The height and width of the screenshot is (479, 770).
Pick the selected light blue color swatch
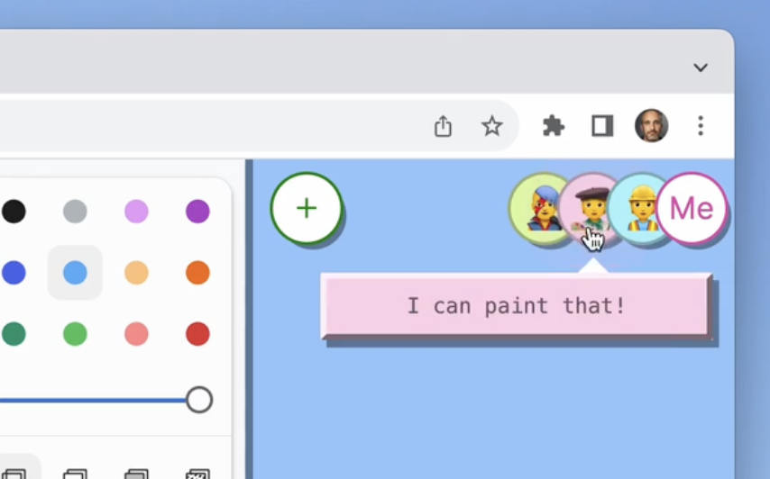75,273
